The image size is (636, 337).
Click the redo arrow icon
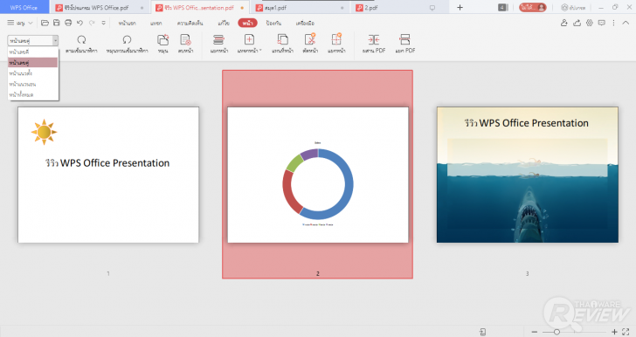point(92,23)
